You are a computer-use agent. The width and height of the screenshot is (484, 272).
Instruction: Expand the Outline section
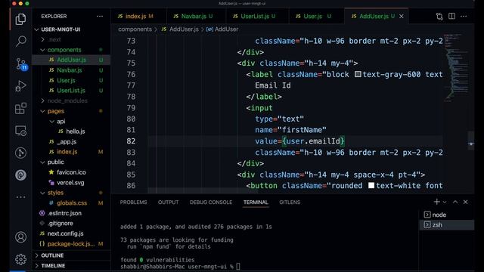(72, 255)
